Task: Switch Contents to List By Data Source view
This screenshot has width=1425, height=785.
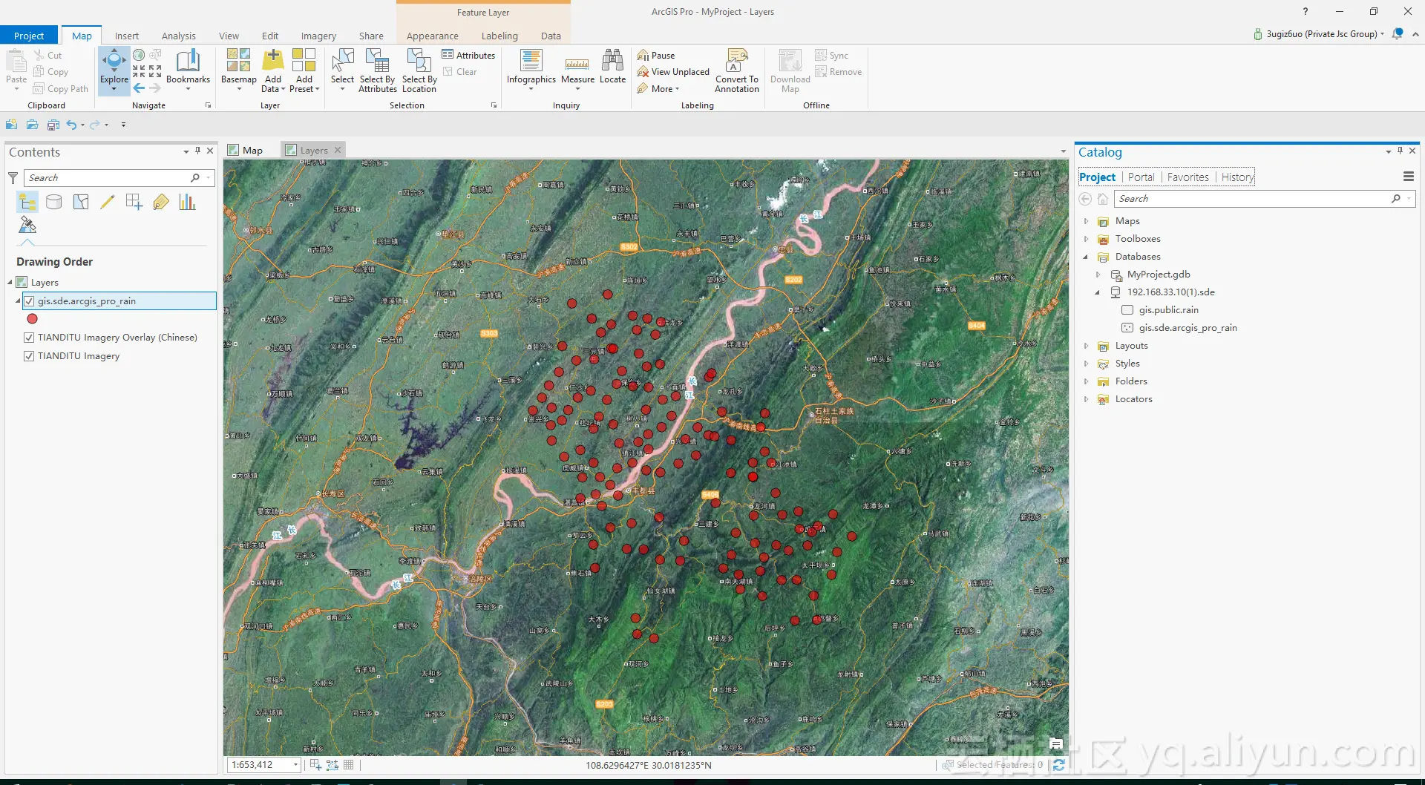Action: pyautogui.click(x=53, y=201)
